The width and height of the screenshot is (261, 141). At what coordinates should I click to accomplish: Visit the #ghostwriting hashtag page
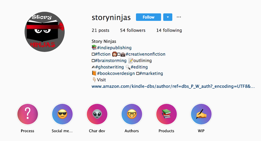(110, 67)
